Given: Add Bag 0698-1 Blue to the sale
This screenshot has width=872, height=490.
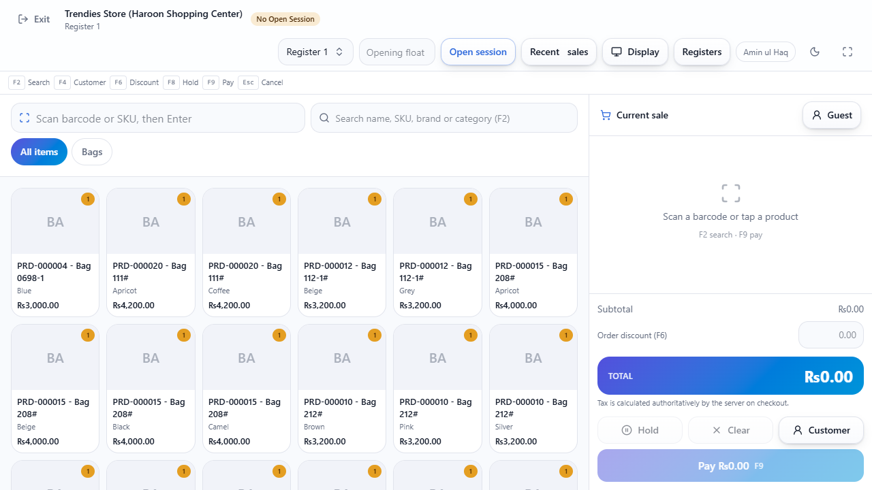Looking at the screenshot, I should [55, 252].
